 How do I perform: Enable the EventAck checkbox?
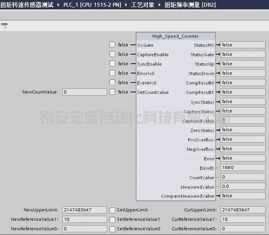[112, 83]
